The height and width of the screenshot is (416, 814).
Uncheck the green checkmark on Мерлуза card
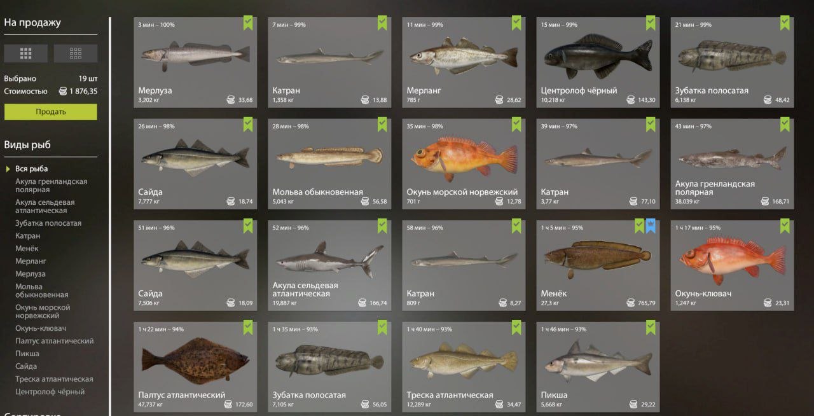click(248, 23)
